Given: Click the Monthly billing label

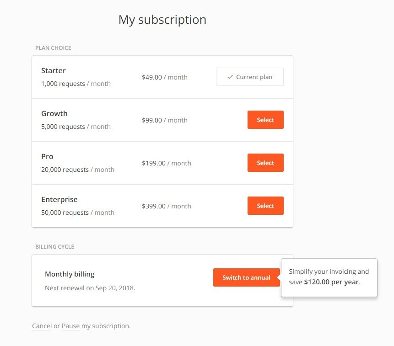Looking at the screenshot, I should click(x=70, y=274).
